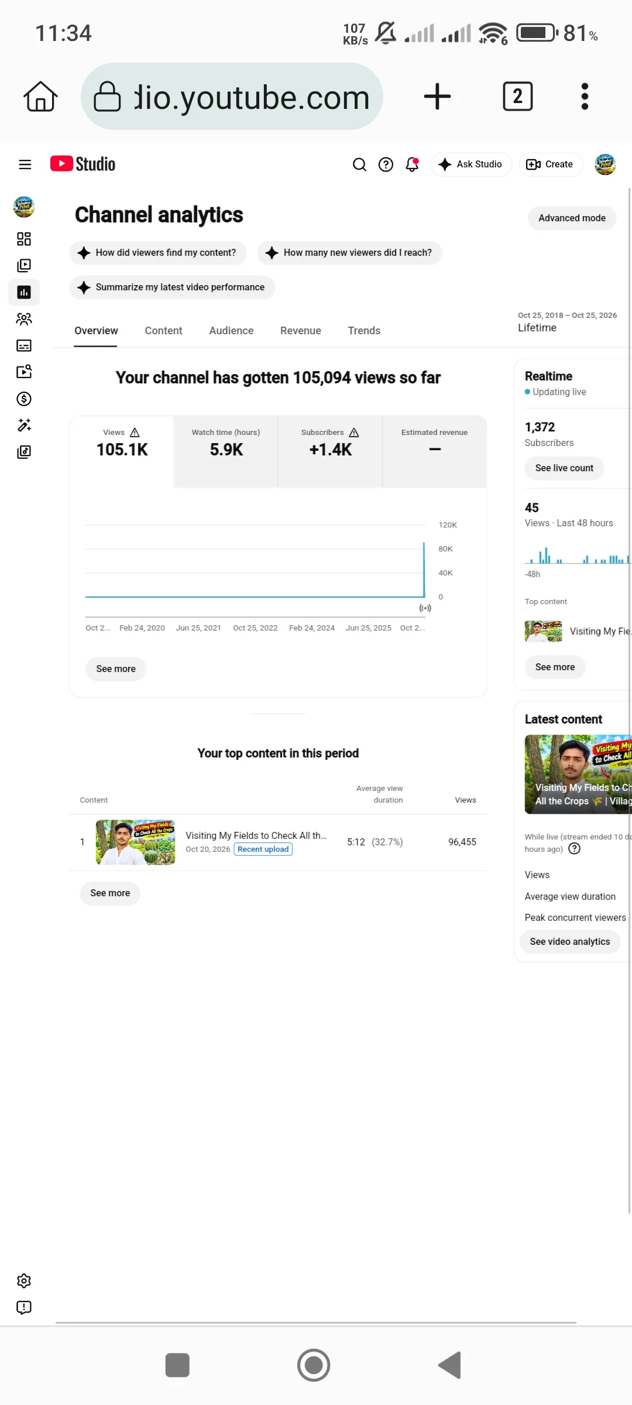The height and width of the screenshot is (1405, 632).
Task: Click the 96,455 views cell
Action: coord(462,842)
